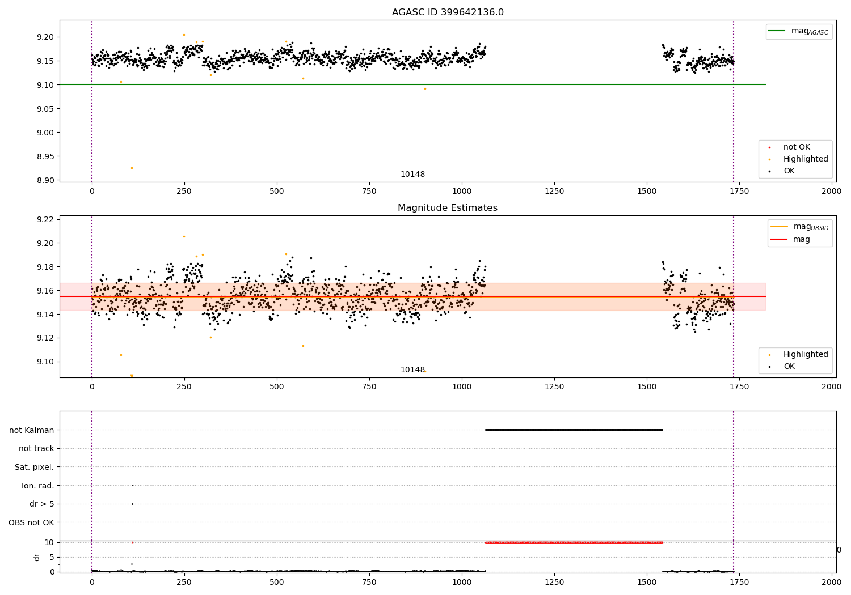Screen dimensions: 851x595
Task: Click the orange line sample beside mag OBSID
Action: tap(780, 227)
